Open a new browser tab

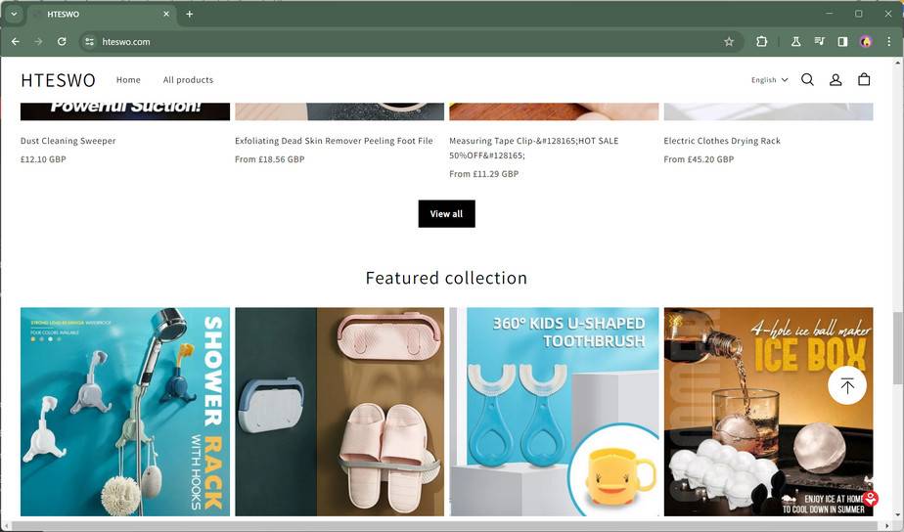[190, 14]
